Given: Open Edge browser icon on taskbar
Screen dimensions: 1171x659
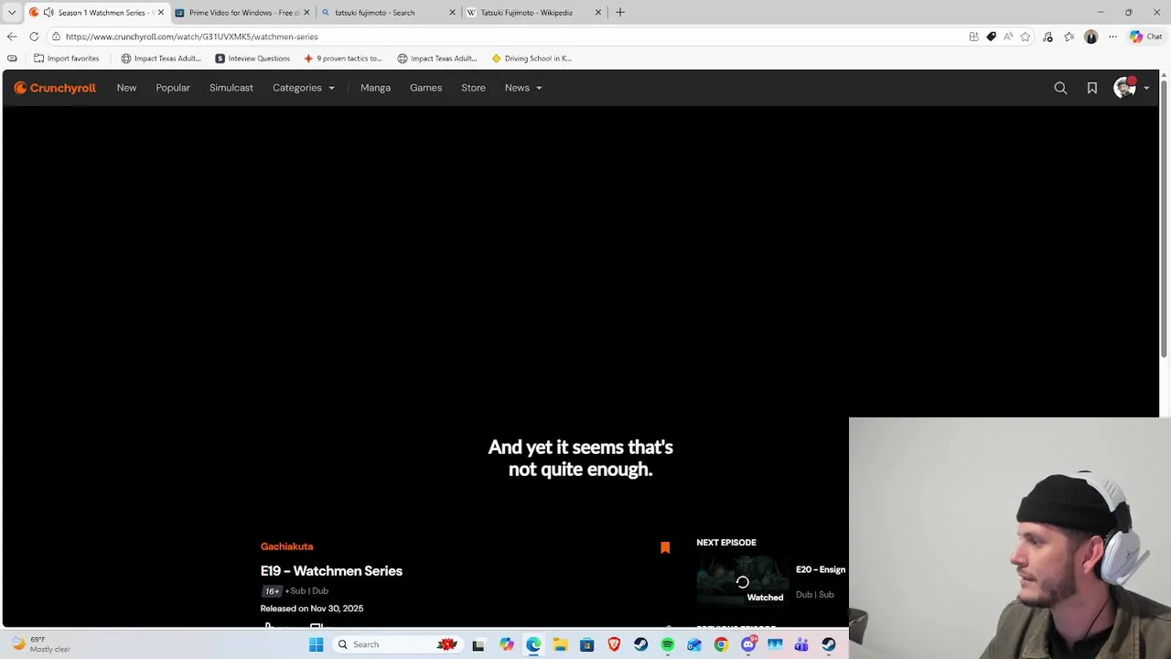Looking at the screenshot, I should click(533, 644).
